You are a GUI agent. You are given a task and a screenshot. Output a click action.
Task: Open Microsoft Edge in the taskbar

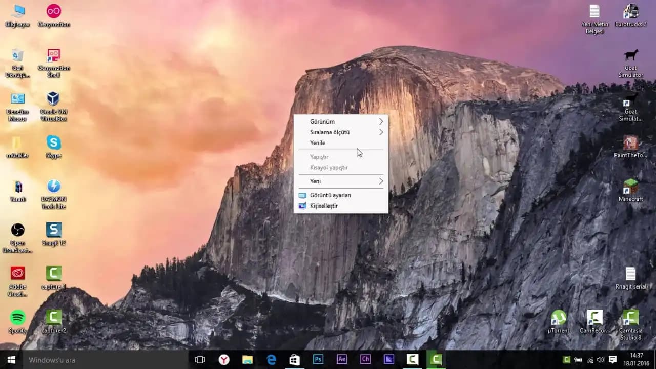click(271, 360)
